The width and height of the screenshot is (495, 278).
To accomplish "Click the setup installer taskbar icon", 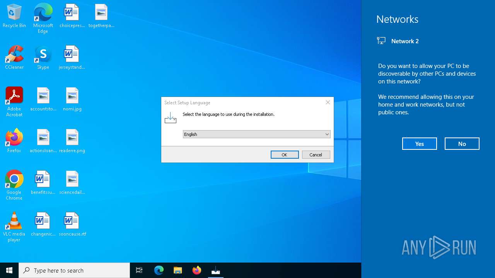I will [x=216, y=270].
